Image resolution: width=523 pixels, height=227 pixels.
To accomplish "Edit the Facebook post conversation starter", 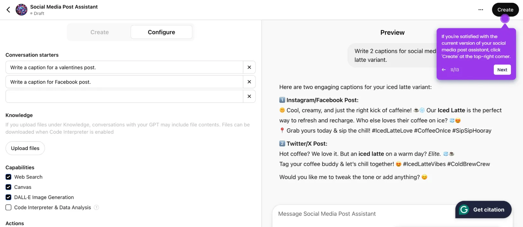I will click(124, 82).
